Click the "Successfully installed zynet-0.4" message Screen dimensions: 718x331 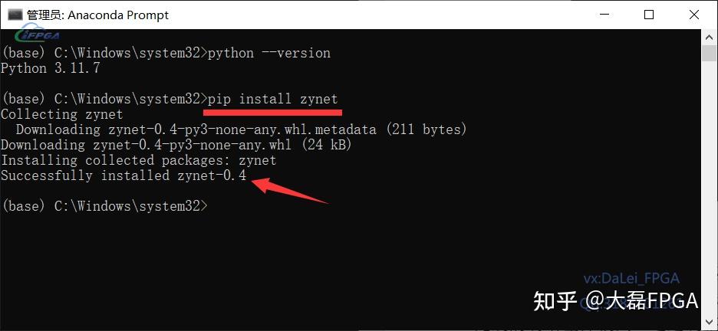coord(124,175)
